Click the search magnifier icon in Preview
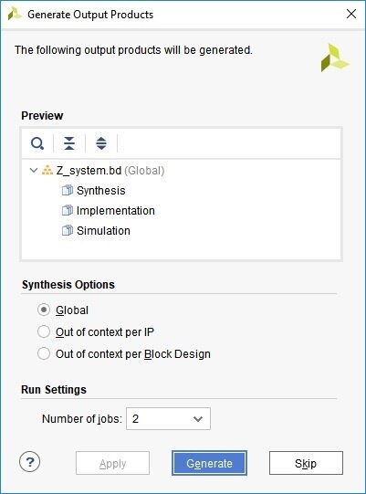This screenshot has width=366, height=494. (x=37, y=143)
